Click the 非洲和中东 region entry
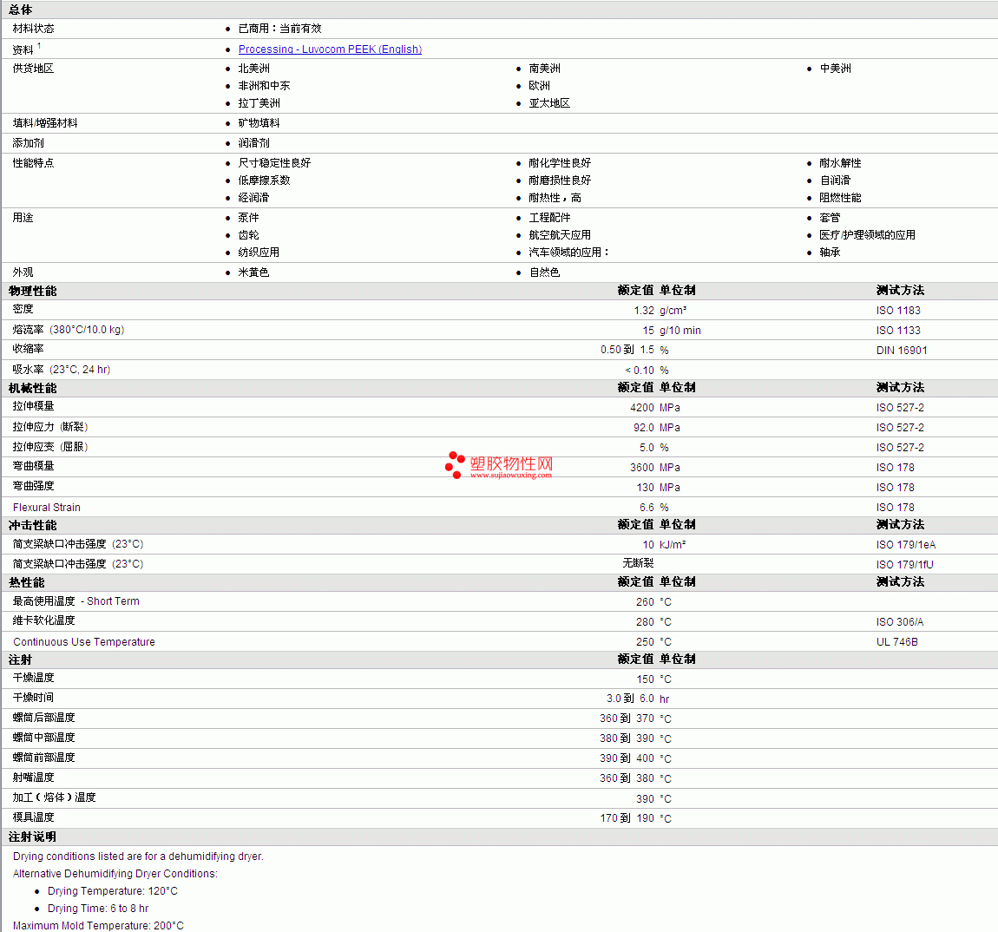998x932 pixels. coord(264,85)
